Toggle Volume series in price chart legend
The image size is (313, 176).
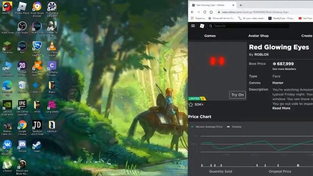(234, 127)
